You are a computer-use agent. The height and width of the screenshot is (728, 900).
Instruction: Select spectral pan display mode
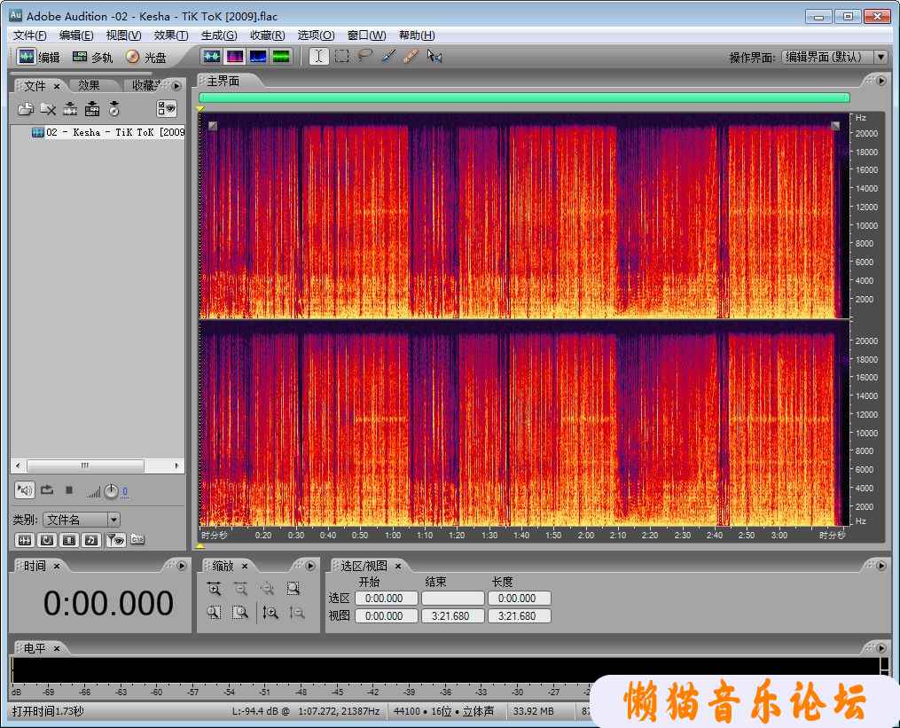(x=258, y=56)
